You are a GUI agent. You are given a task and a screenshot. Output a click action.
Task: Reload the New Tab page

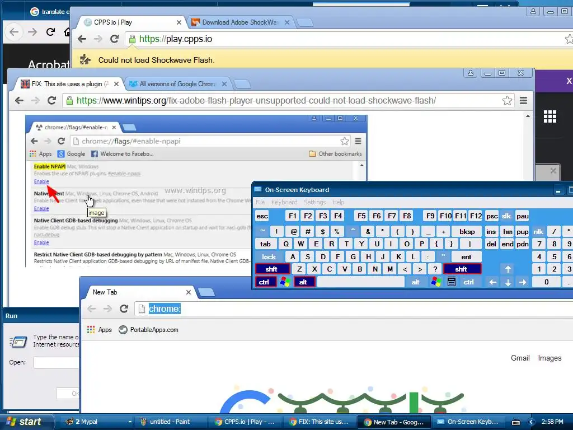[124, 309]
